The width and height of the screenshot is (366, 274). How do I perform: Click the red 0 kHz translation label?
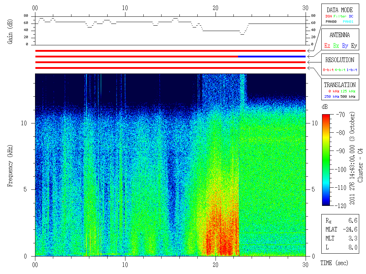[x=334, y=91]
